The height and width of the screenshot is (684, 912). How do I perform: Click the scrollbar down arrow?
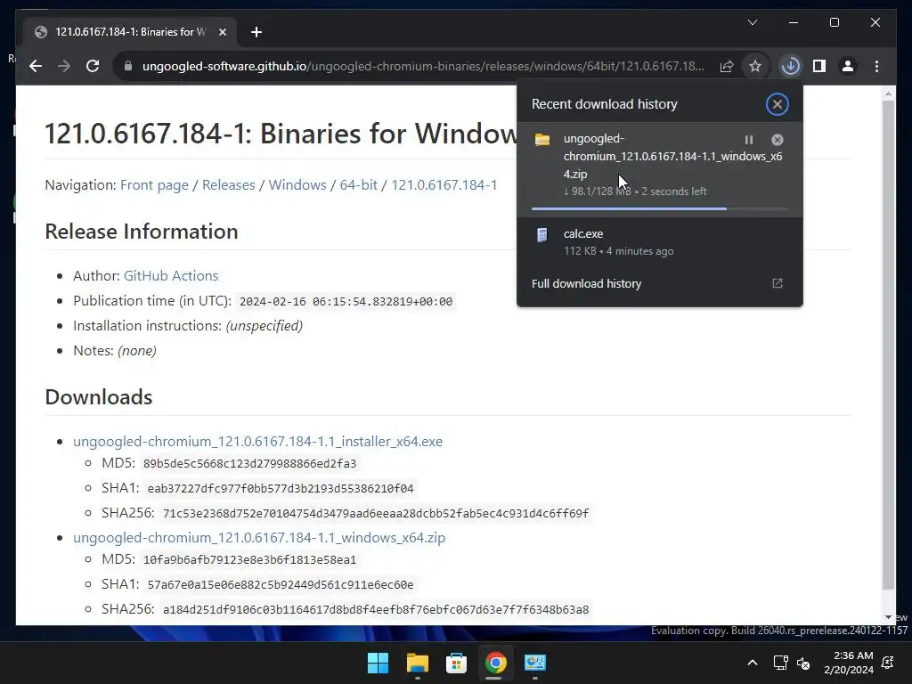click(x=888, y=618)
